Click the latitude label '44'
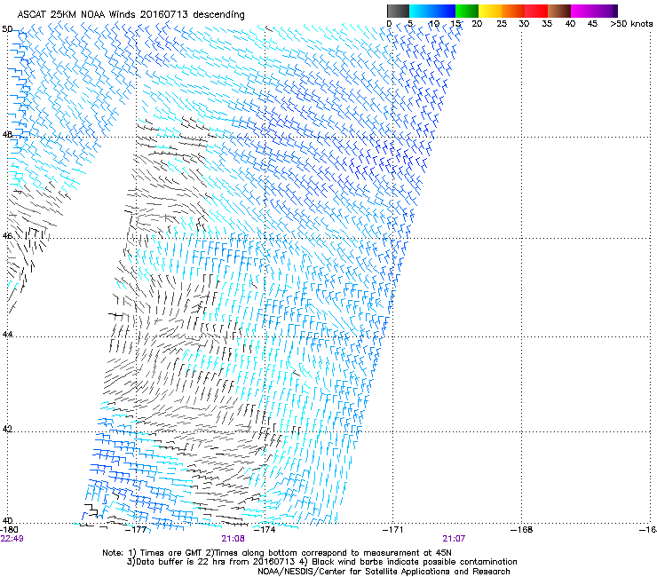The height and width of the screenshot is (577, 657). [7, 335]
